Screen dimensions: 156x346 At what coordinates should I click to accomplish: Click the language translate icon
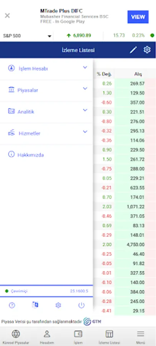coord(35,305)
